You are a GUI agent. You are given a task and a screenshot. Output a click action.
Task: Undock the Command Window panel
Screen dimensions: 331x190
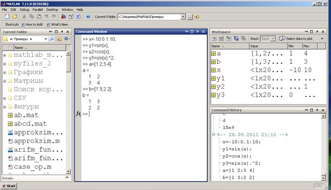point(197,32)
